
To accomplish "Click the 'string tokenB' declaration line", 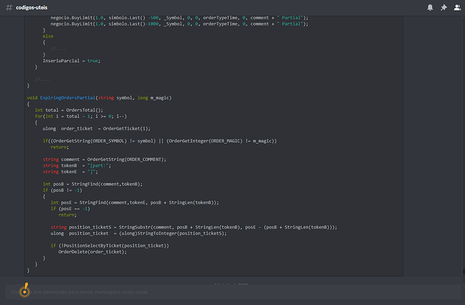I will [x=77, y=165].
